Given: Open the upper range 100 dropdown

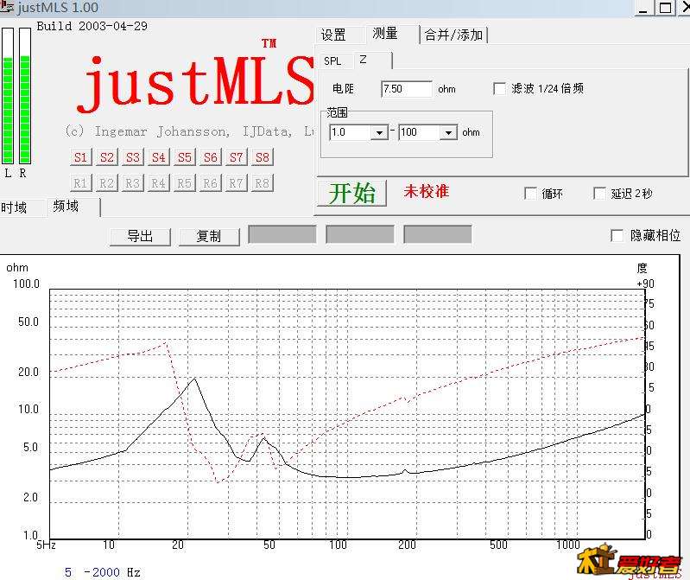Looking at the screenshot, I should (x=448, y=132).
